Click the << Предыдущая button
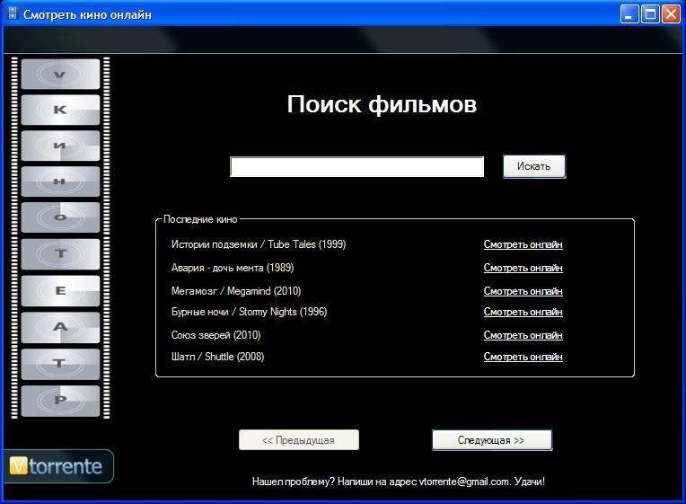Viewport: 686px width, 504px height. [298, 440]
